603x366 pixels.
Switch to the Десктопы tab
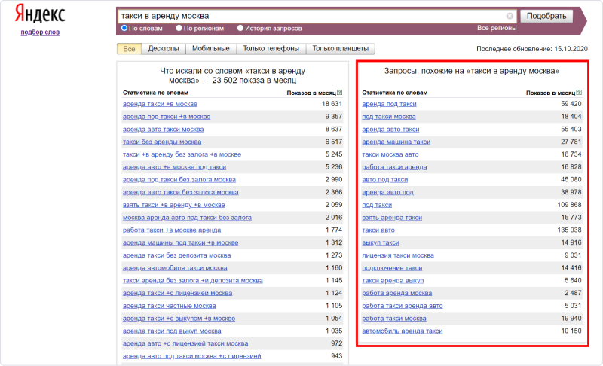(164, 49)
